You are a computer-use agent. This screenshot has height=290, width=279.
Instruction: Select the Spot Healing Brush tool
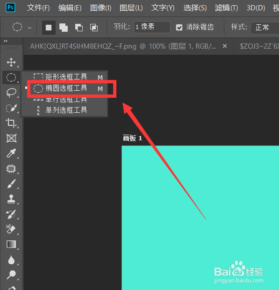[x=11, y=169]
